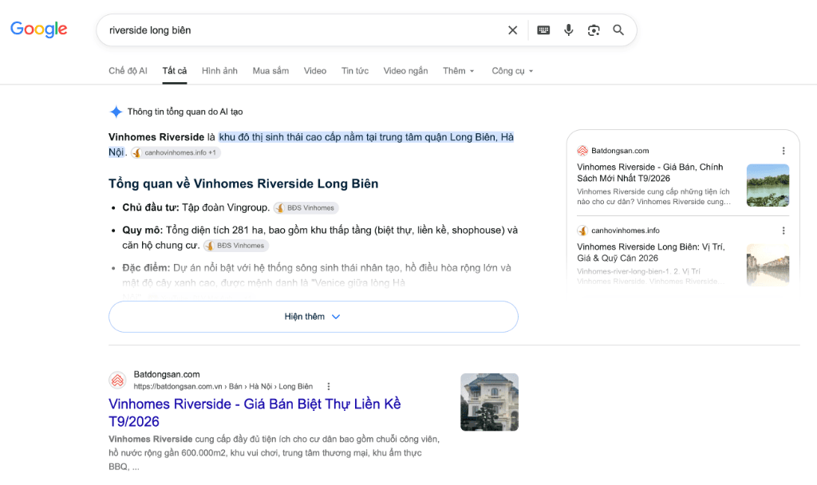Click result snippet starting Vinhomes Riverside cung cấp

[274, 453]
